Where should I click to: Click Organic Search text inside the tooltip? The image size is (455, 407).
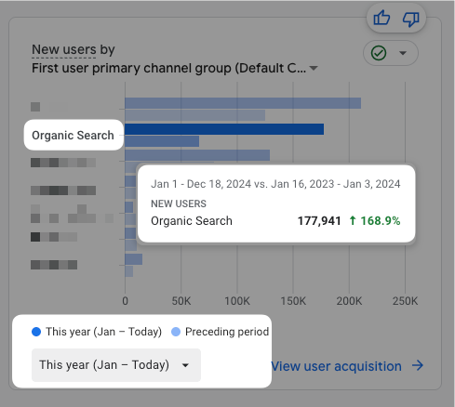point(192,221)
